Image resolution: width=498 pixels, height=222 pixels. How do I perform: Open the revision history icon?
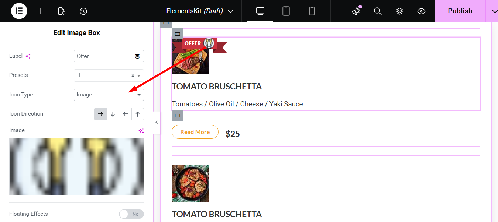tap(83, 11)
